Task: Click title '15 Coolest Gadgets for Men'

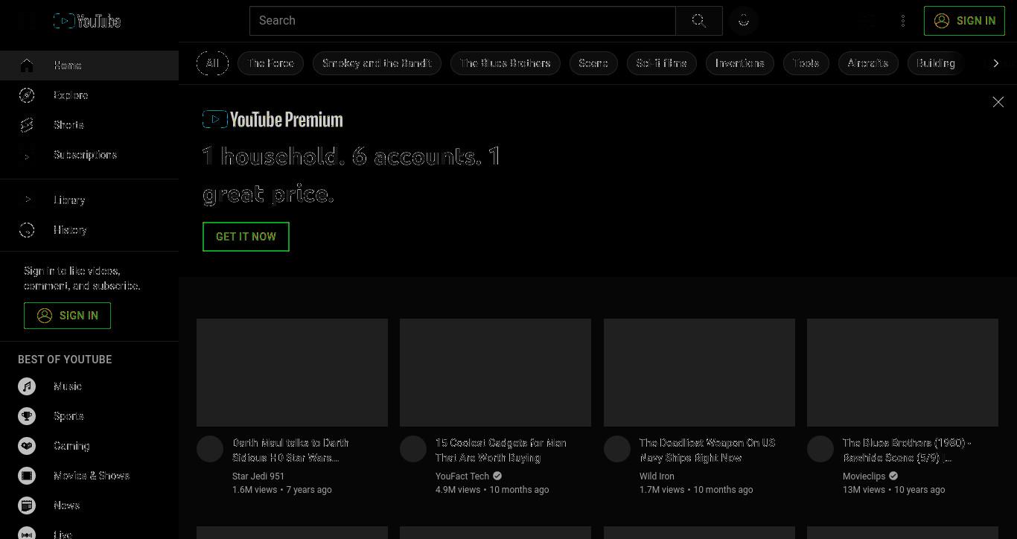Action: pyautogui.click(x=501, y=450)
